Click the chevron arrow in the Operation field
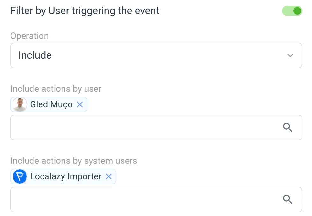The image size is (312, 216). 290,55
